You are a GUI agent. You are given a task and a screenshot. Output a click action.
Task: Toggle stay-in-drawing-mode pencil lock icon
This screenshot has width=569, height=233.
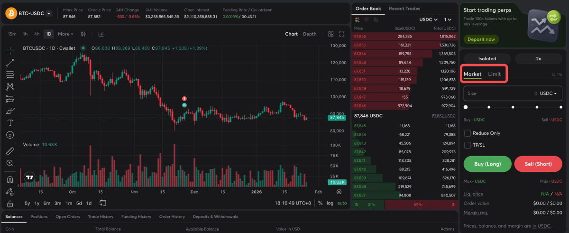(x=10, y=192)
